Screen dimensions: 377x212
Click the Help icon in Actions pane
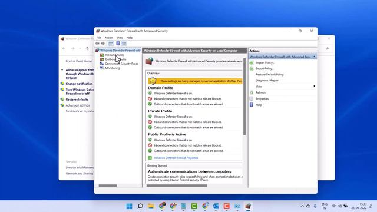(x=252, y=105)
